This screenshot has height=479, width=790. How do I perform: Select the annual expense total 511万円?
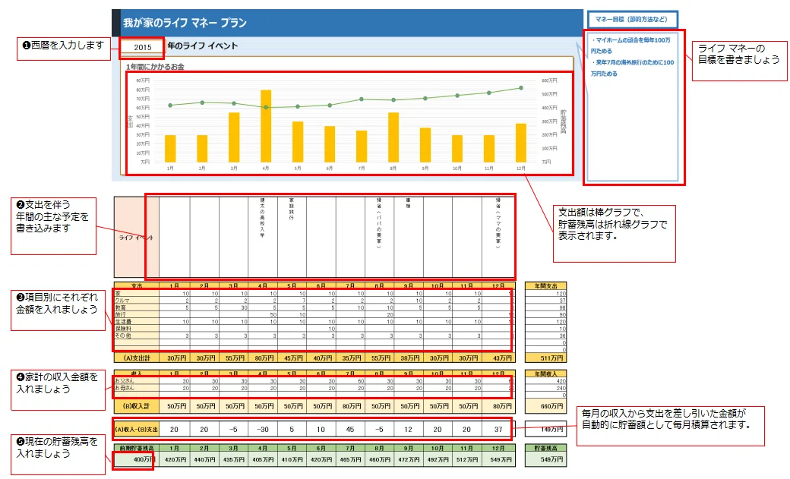click(545, 358)
